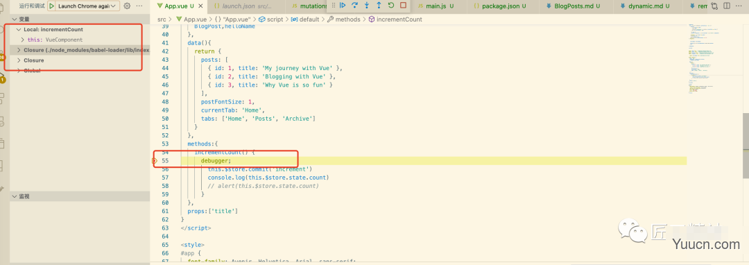Click the Step Over debug icon
Viewport: 749px width, 265px height.
pyautogui.click(x=354, y=6)
